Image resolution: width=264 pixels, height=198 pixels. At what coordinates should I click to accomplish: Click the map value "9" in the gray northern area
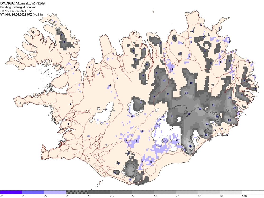pos(168,94)
